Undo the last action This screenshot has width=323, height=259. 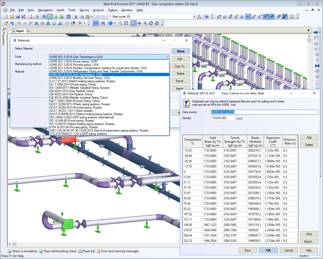point(98,17)
